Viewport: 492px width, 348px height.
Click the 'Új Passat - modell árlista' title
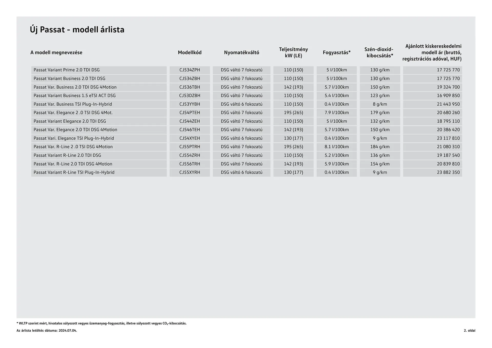coord(77,30)
